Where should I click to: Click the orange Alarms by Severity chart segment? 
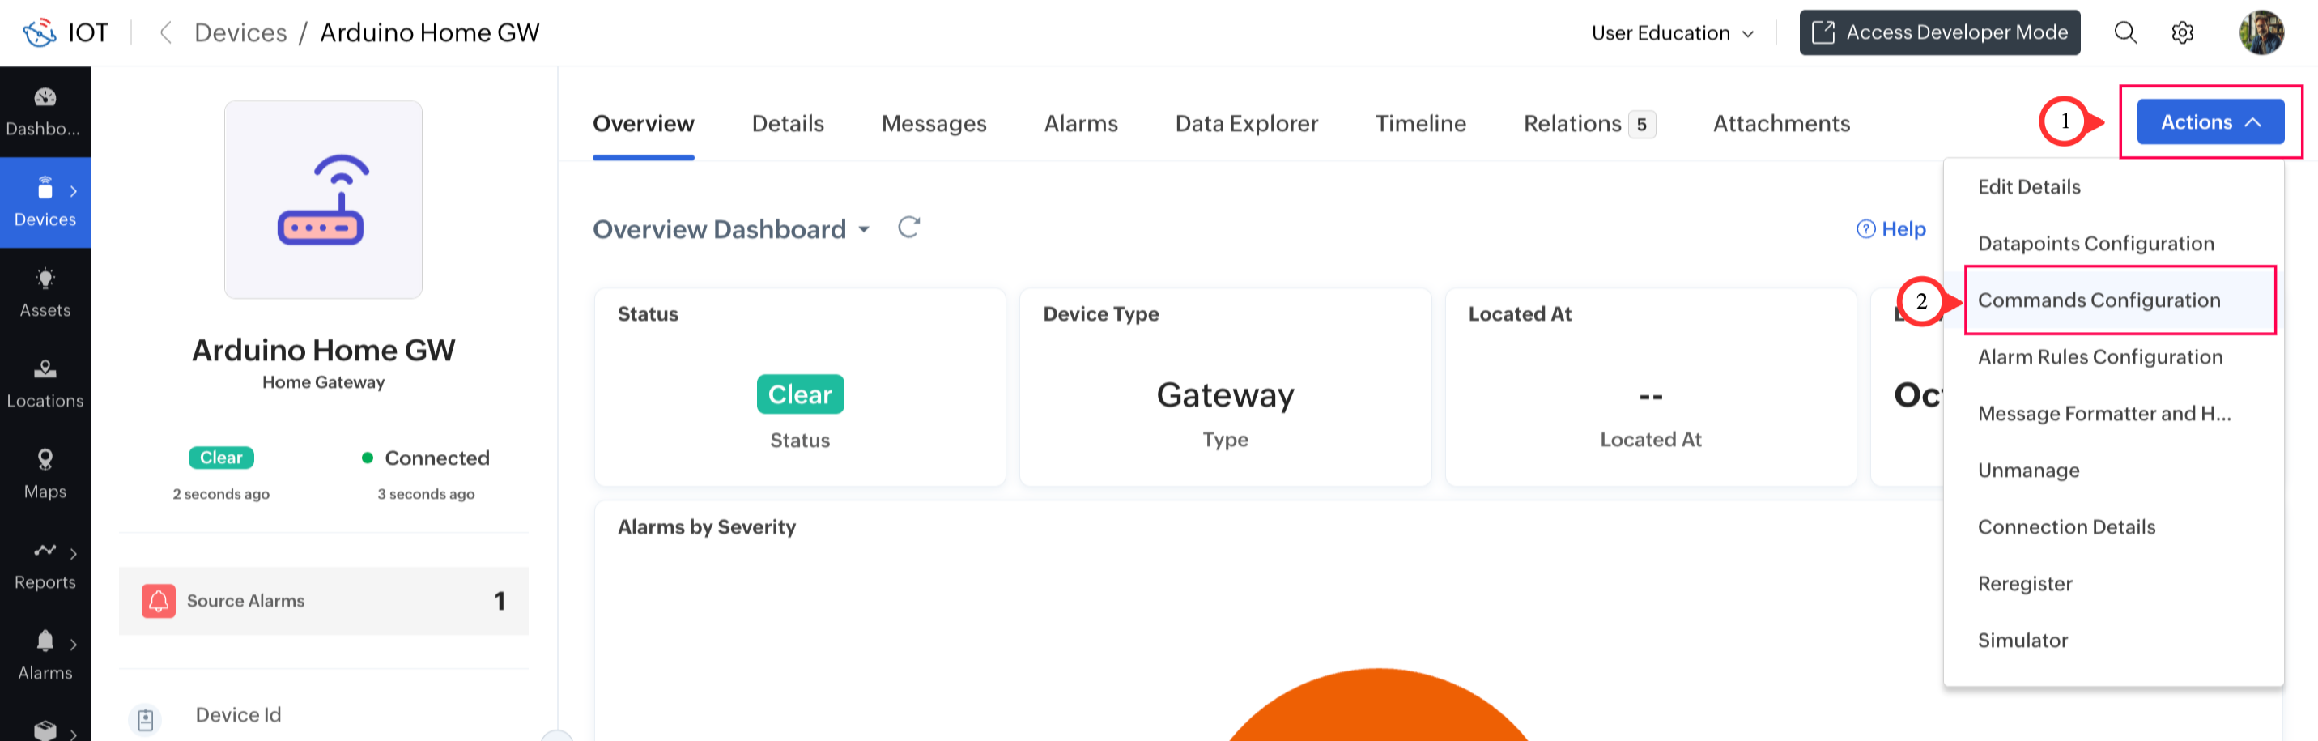point(1378,707)
